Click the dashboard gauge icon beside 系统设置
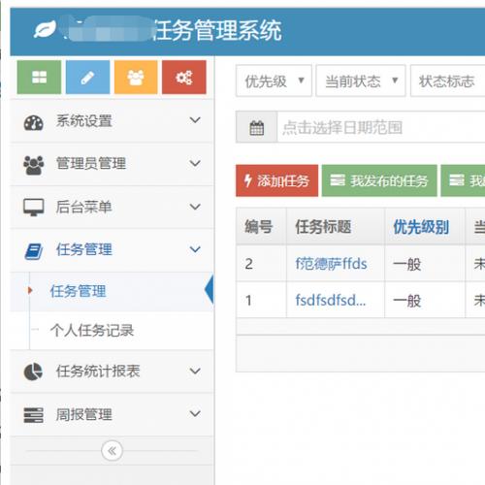 point(34,123)
